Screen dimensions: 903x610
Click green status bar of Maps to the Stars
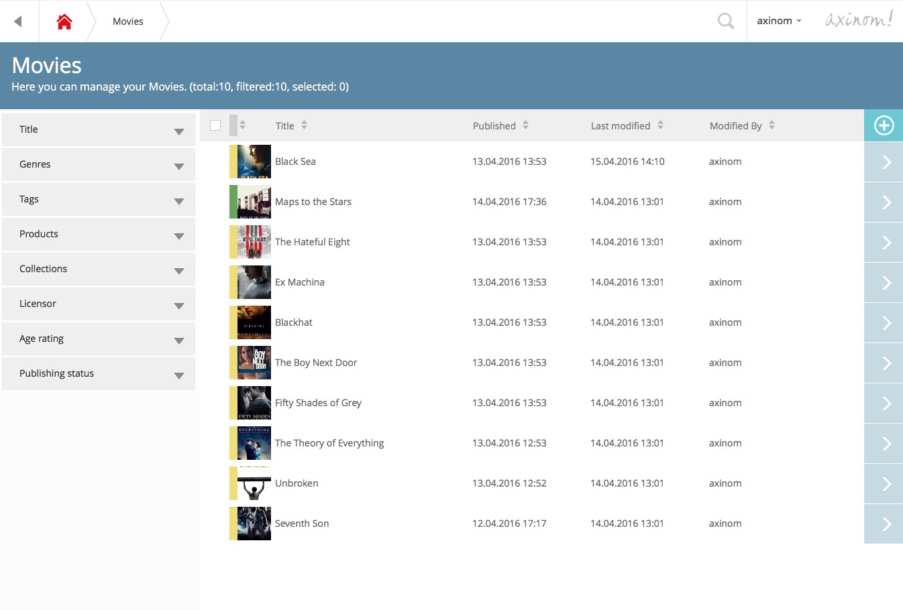tap(233, 202)
